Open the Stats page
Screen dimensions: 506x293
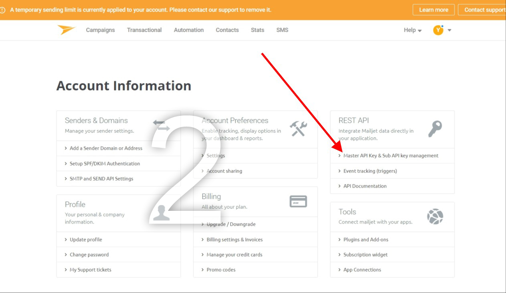point(257,30)
